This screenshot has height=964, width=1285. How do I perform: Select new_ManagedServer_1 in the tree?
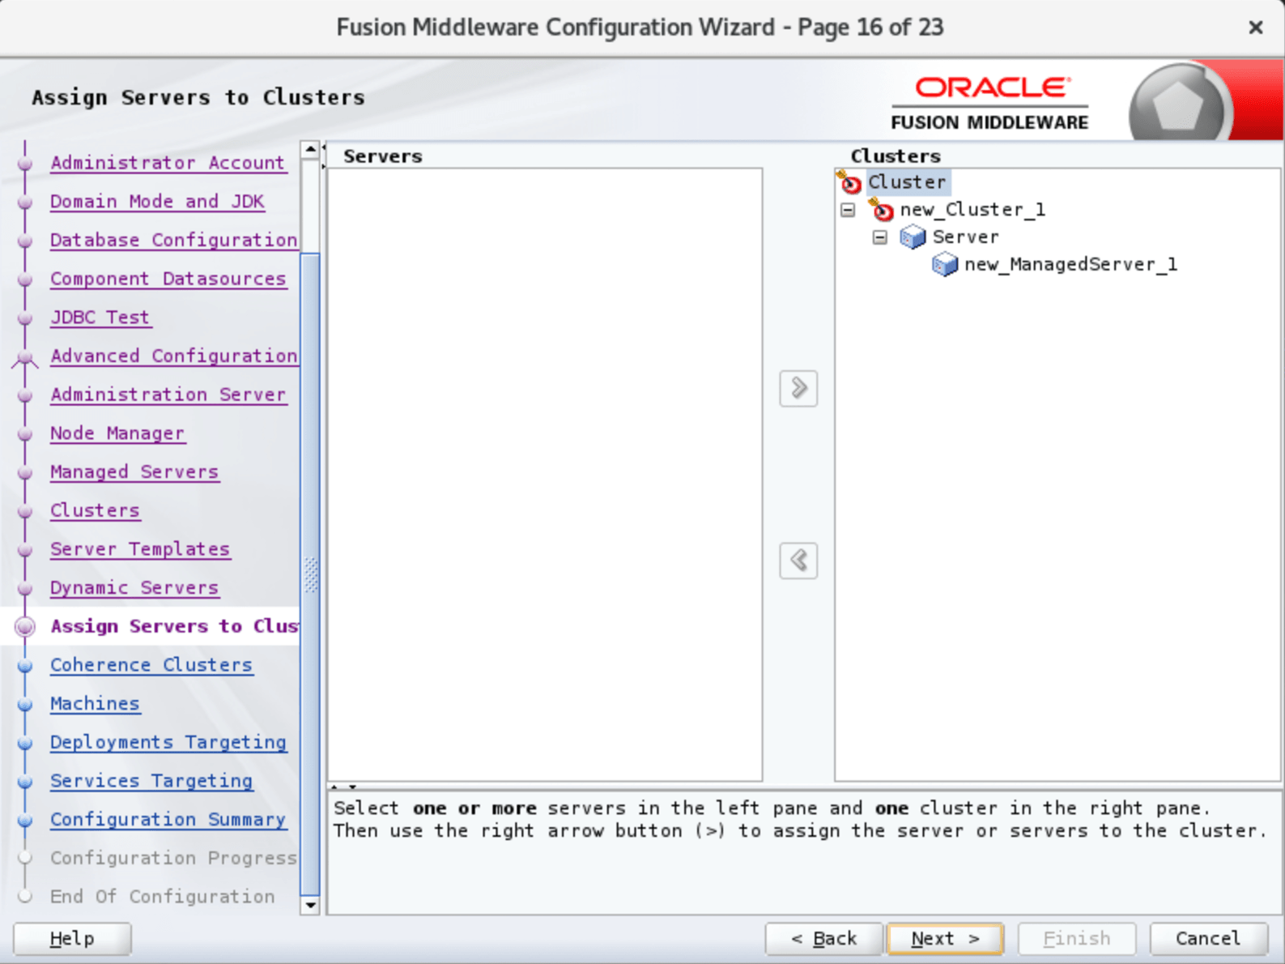(1070, 265)
